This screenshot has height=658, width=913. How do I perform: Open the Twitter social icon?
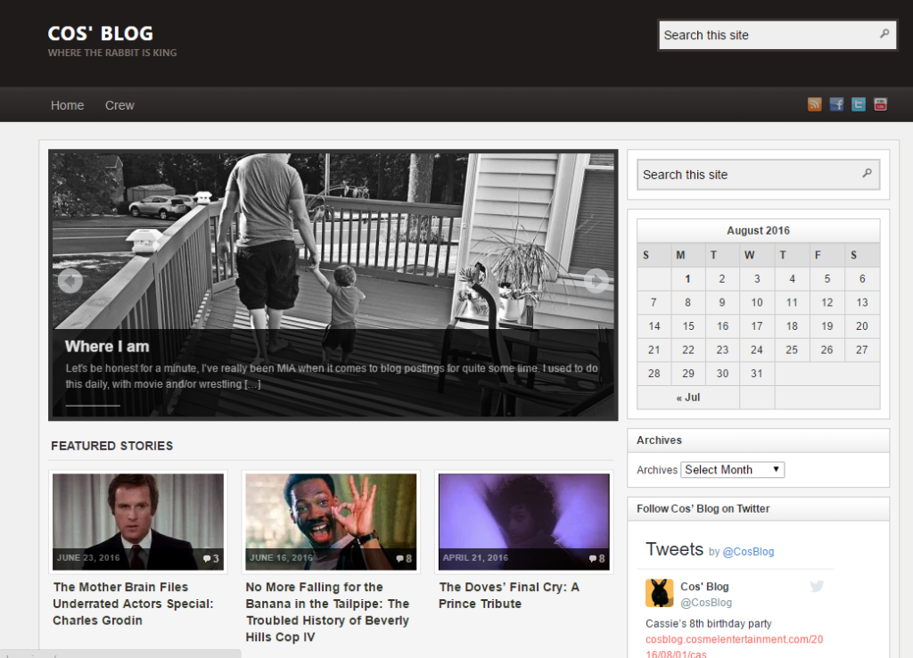pyautogui.click(x=859, y=104)
